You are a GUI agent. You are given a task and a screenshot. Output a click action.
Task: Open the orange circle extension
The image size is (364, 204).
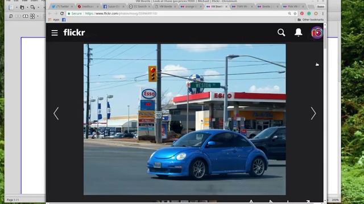point(316,14)
